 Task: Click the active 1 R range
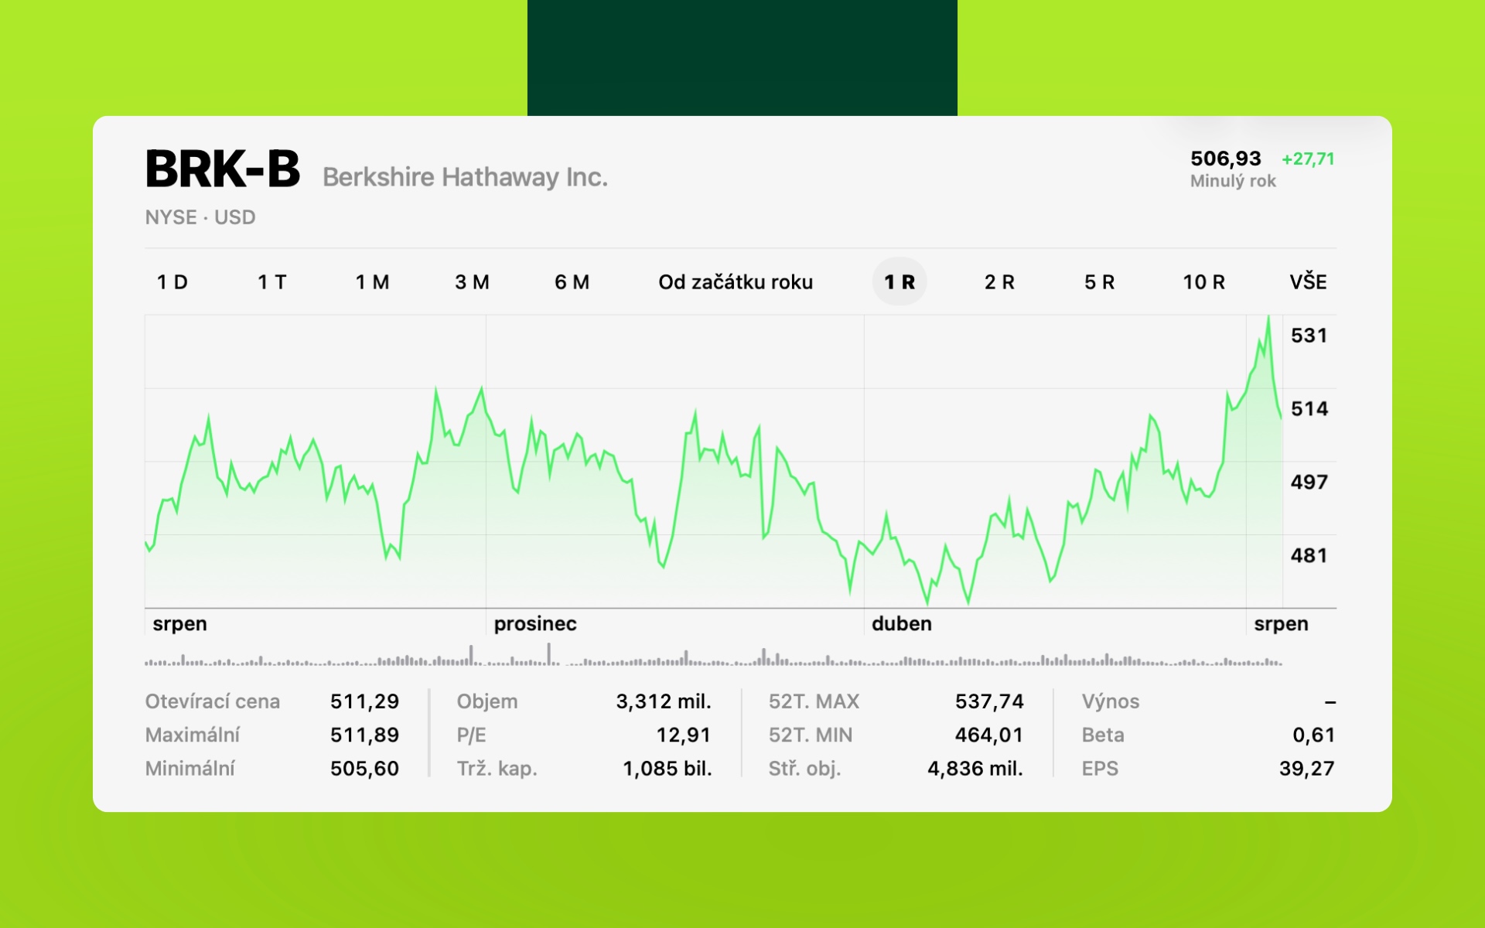900,281
